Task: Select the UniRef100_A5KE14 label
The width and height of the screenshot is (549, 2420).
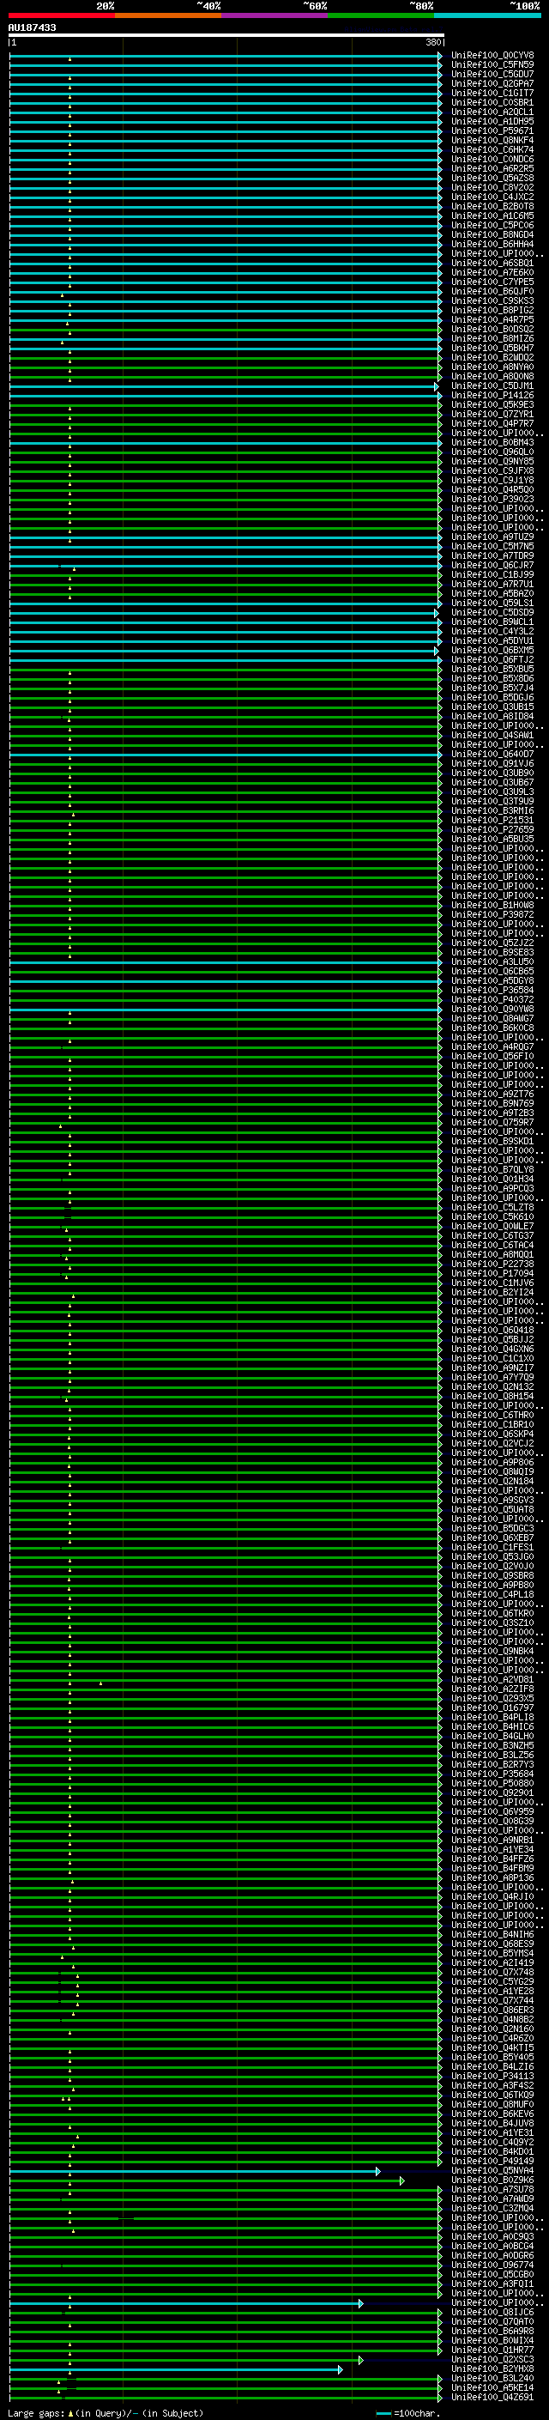Action: (492, 2388)
